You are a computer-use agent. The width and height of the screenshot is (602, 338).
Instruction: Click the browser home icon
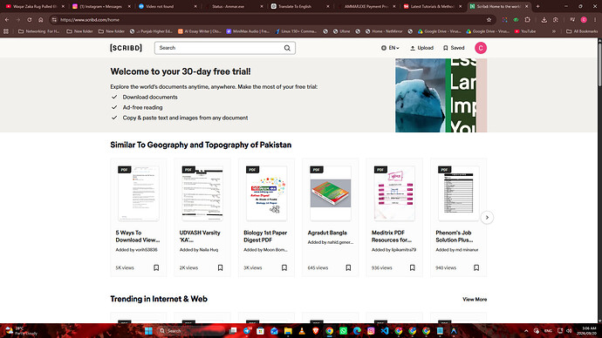point(41,20)
